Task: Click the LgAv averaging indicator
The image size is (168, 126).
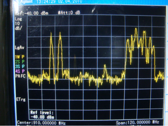Action: [x=19, y=48]
